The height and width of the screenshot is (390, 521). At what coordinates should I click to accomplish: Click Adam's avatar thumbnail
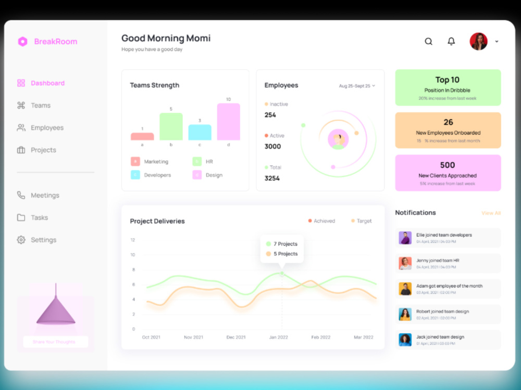click(x=405, y=289)
